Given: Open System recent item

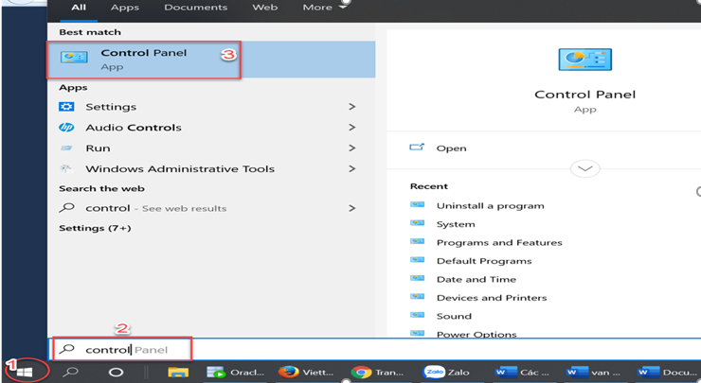Looking at the screenshot, I should (x=456, y=224).
